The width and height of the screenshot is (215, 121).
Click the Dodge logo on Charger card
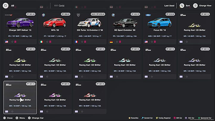pyautogui.click(x=9, y=15)
